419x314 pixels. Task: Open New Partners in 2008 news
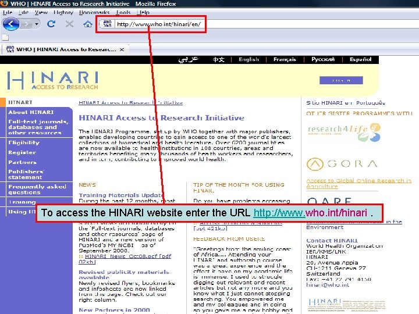[x=115, y=310]
